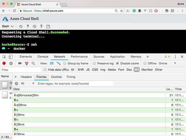The height and width of the screenshot is (140, 186).
Task: Open the Memory tab
Action: click(x=136, y=57)
